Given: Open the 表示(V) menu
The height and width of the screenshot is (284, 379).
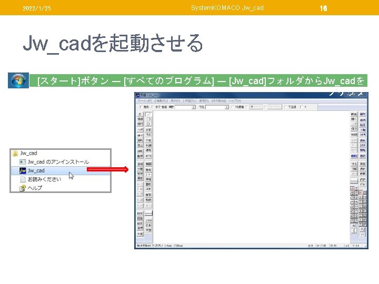Looking at the screenshot, I should pos(175,100).
